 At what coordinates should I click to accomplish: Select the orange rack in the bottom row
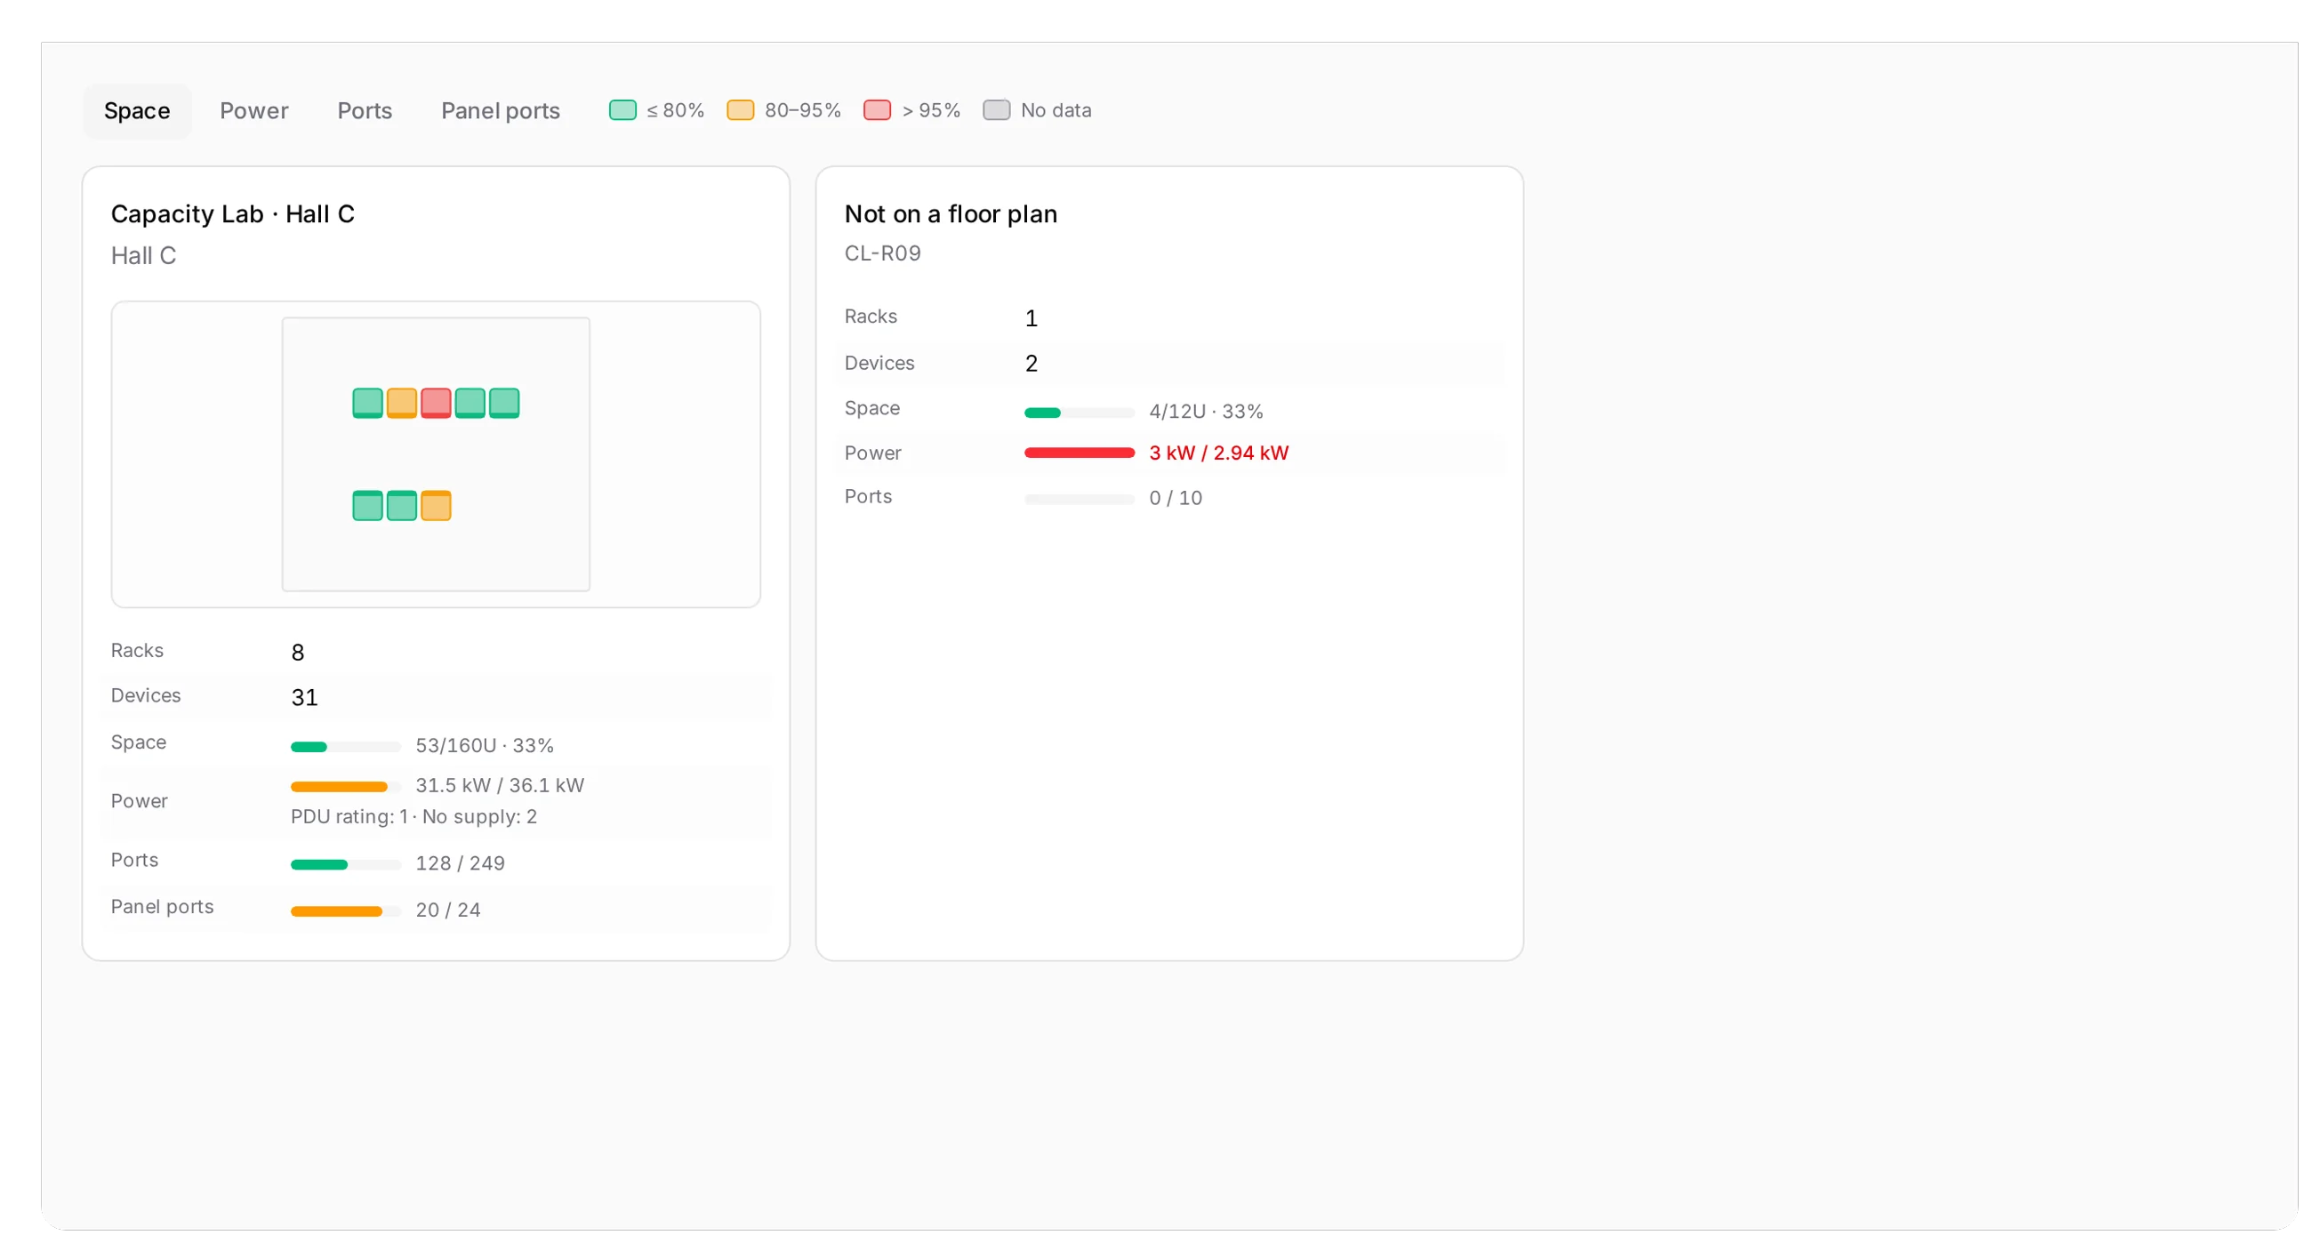(x=436, y=505)
